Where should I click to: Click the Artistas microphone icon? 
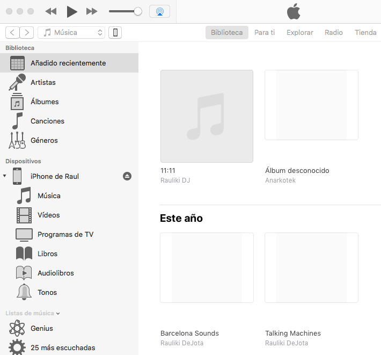(17, 82)
